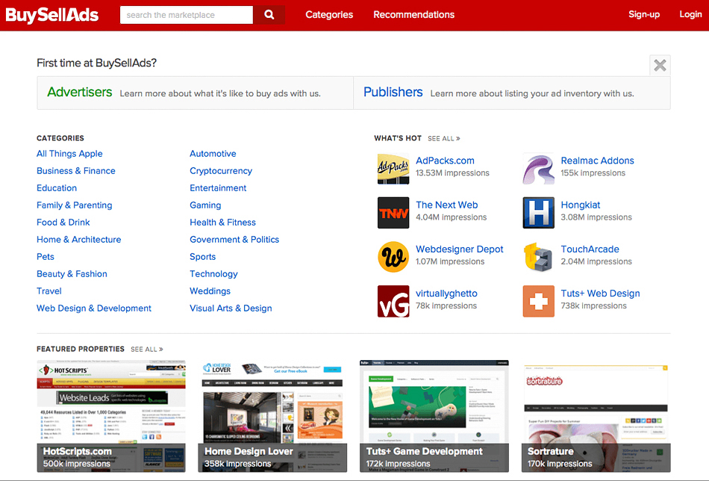
Task: Open the Recommendations menu
Action: 413,14
